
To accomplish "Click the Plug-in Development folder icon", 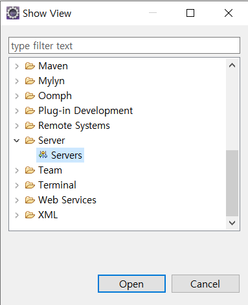I will 30,111.
